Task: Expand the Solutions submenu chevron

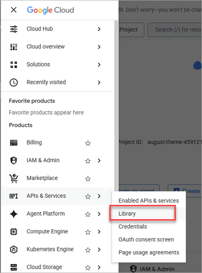Action: pos(99,65)
